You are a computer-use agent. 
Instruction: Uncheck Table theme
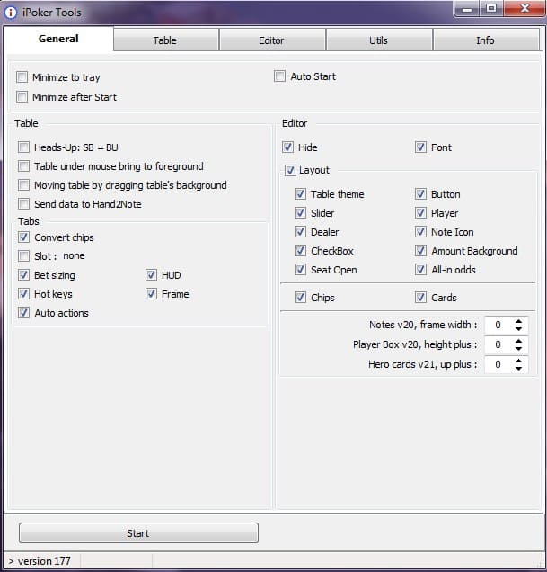300,193
